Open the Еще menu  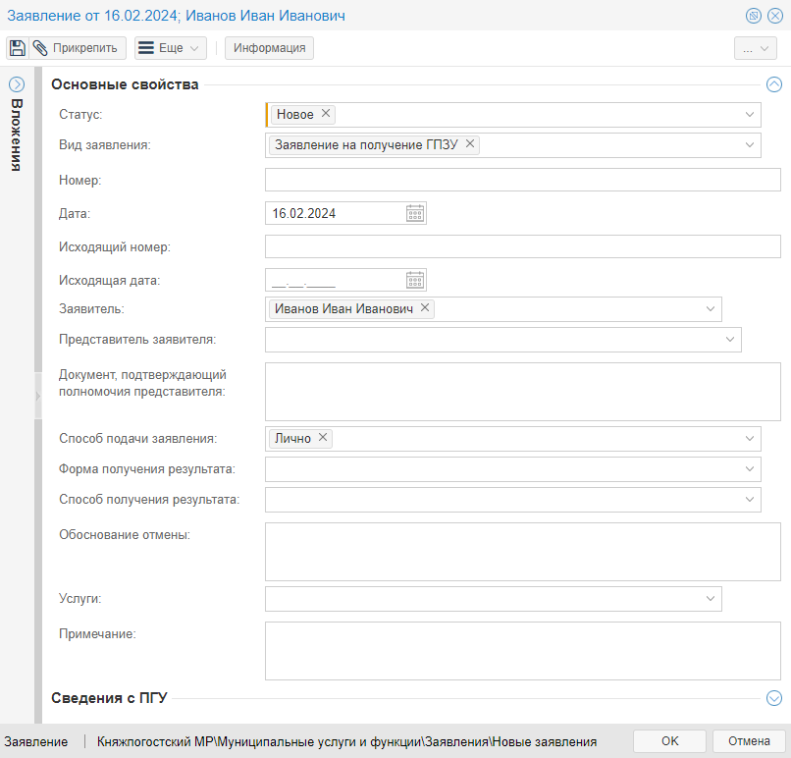170,48
